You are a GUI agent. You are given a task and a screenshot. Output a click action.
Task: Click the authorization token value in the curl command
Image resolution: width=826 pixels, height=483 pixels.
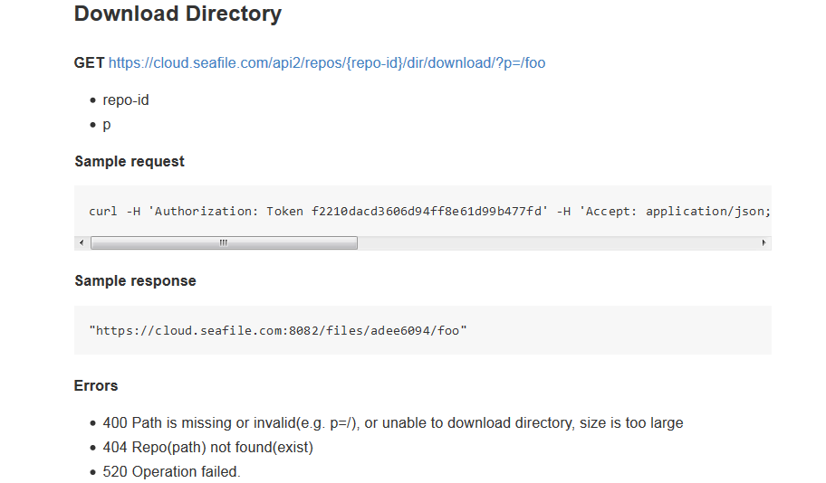click(427, 212)
